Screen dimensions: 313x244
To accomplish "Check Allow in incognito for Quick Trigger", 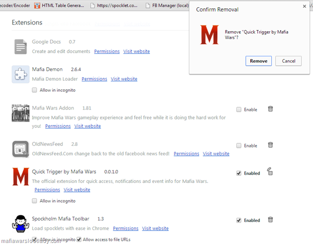I will (x=34, y=201).
